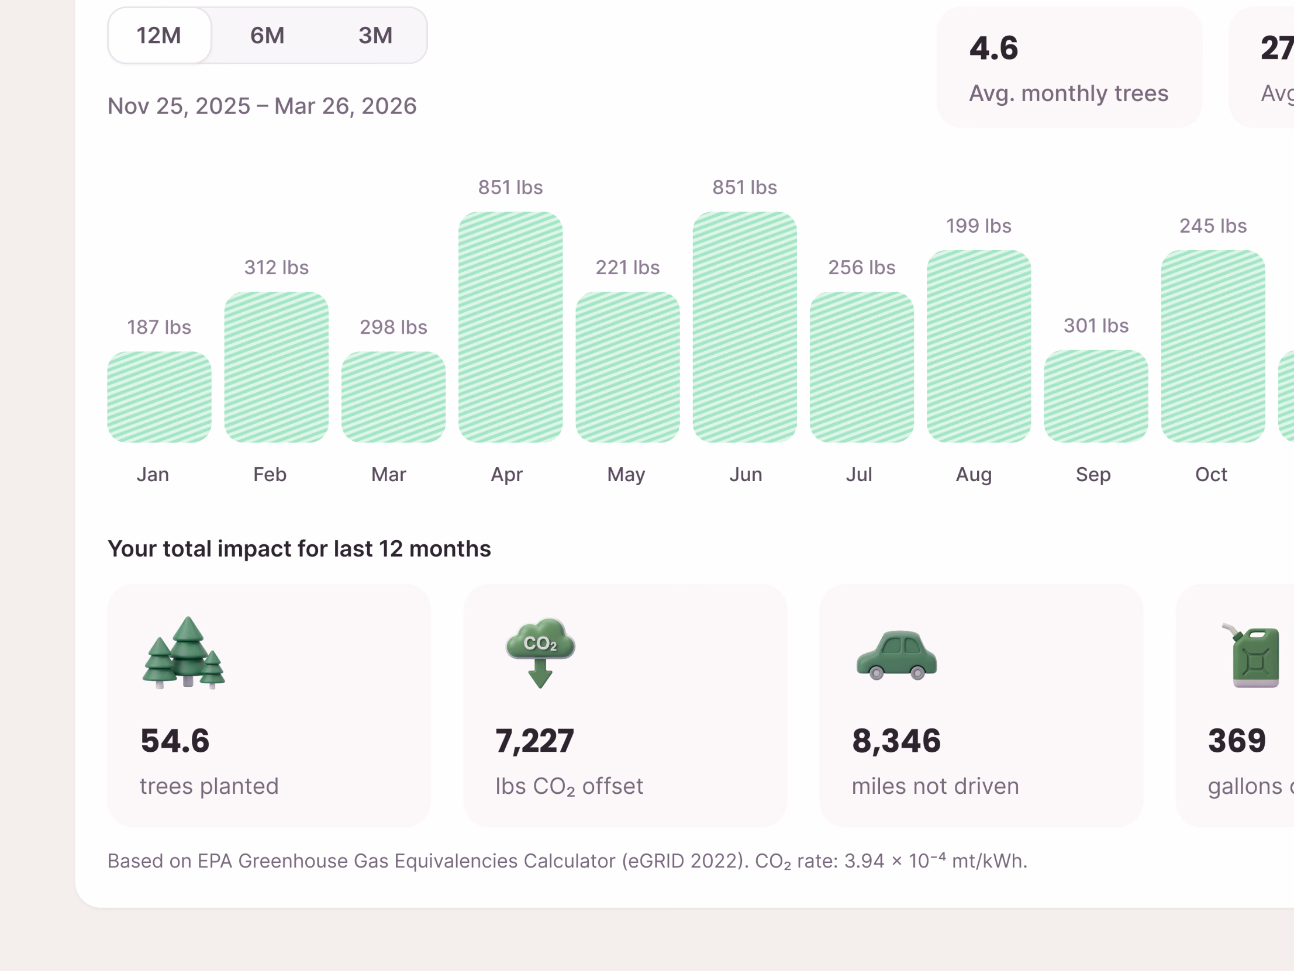This screenshot has width=1294, height=971.
Task: Click the 'Jul' axis label
Action: point(859,474)
